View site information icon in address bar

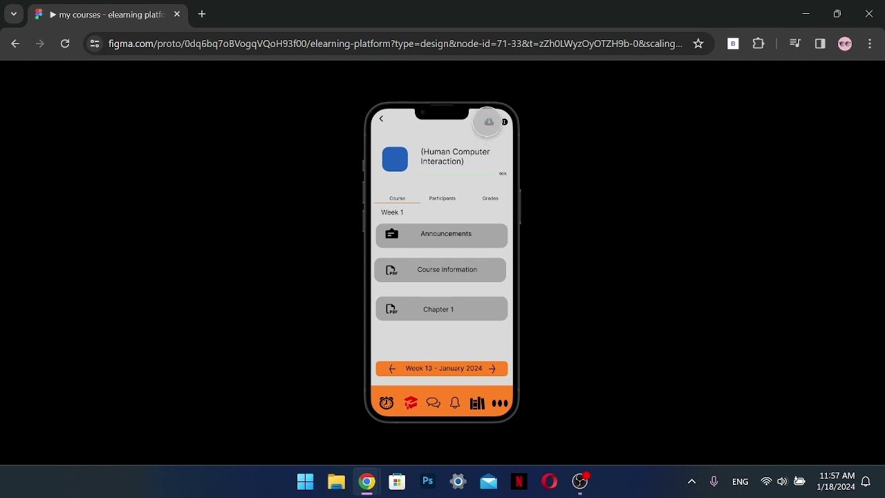(95, 44)
